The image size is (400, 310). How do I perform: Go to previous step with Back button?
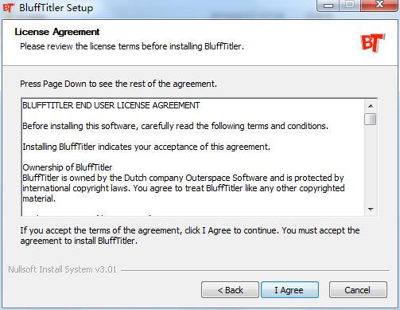tap(230, 290)
